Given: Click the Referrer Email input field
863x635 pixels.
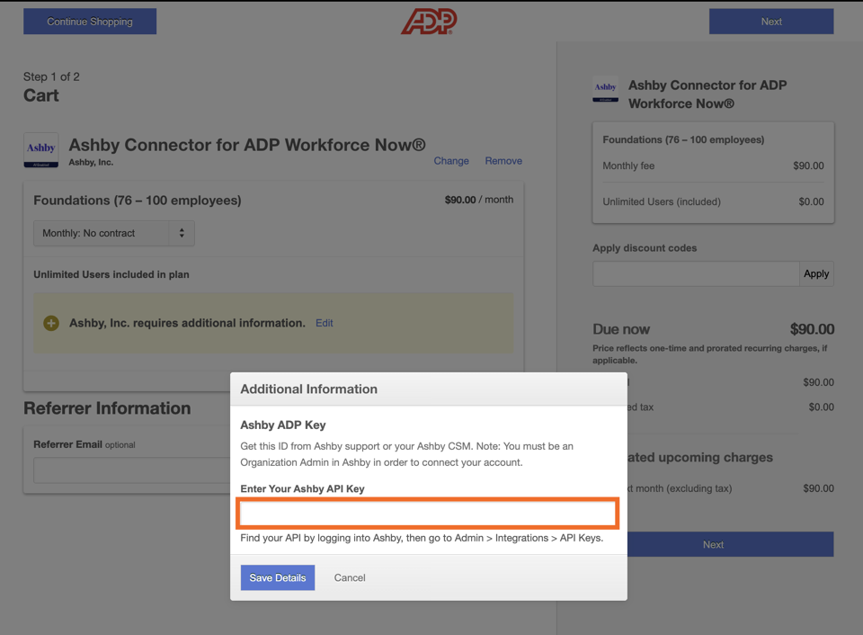Looking at the screenshot, I should pyautogui.click(x=132, y=471).
